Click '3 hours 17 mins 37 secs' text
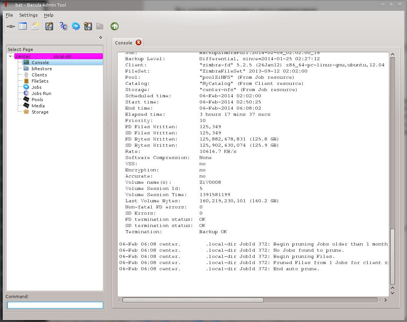The image size is (407, 322). 235,114
